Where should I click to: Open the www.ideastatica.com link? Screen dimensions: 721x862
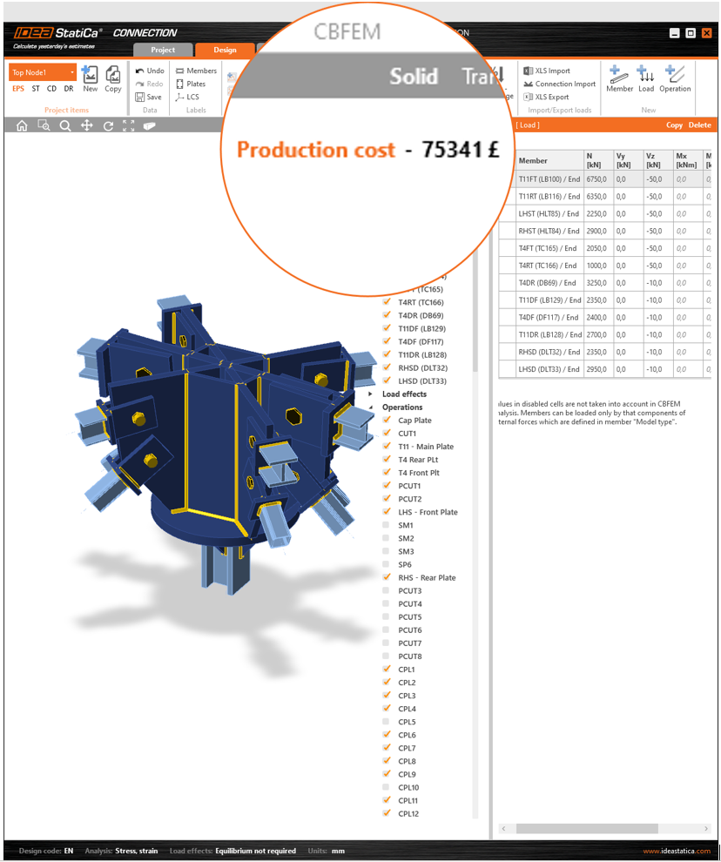pos(677,851)
